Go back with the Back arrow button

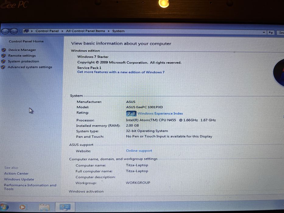(5, 31)
